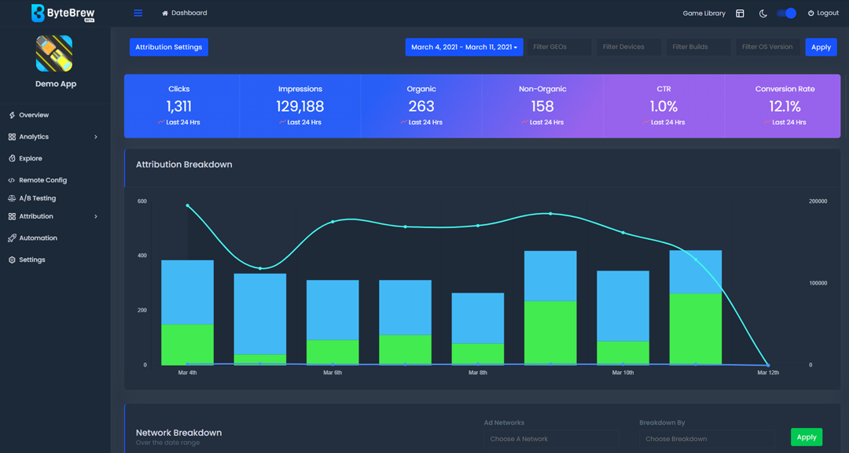Click the hamburger menu icon
The height and width of the screenshot is (453, 849).
[x=138, y=13]
